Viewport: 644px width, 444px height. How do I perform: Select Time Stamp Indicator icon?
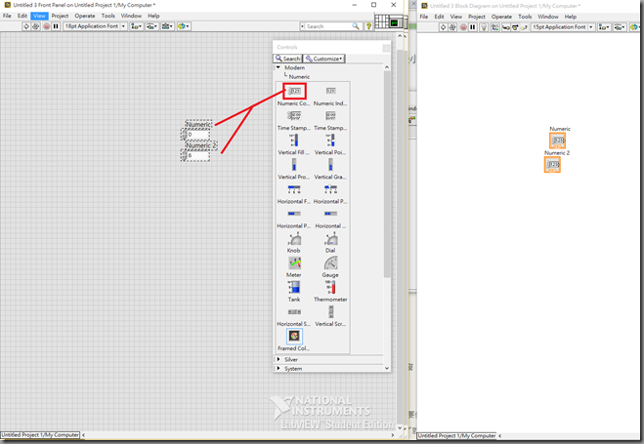click(330, 115)
